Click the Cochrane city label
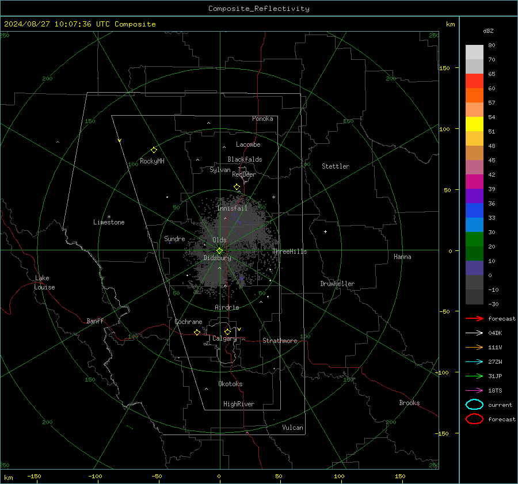518x484 pixels. pyautogui.click(x=188, y=322)
